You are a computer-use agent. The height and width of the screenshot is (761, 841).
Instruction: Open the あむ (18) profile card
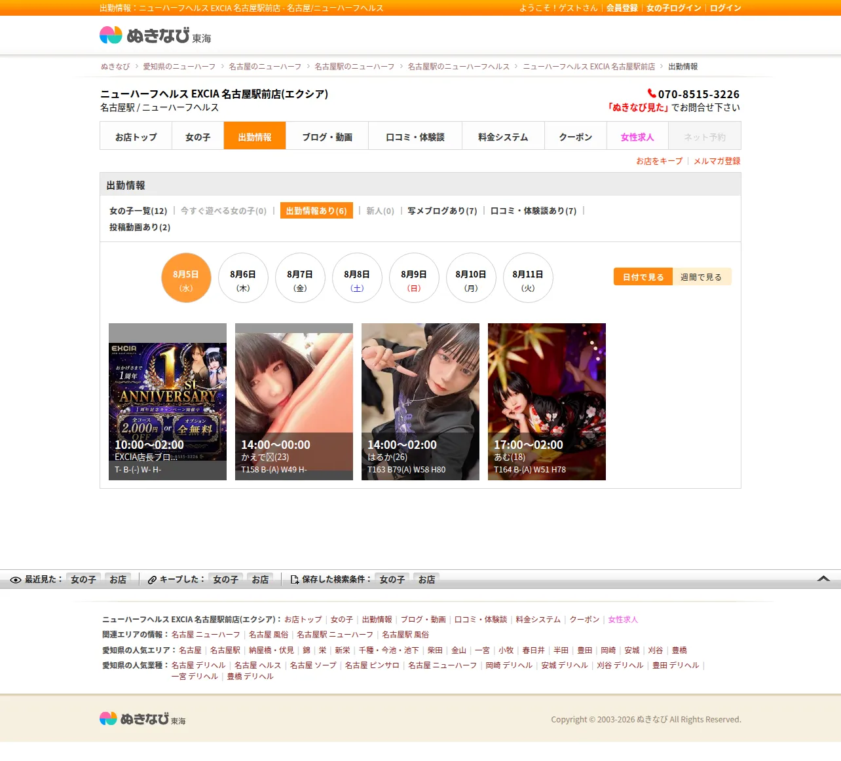pos(547,402)
